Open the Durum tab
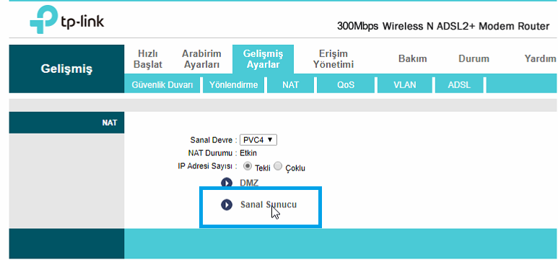Image resolution: width=558 pixels, height=260 pixels. coord(474,58)
